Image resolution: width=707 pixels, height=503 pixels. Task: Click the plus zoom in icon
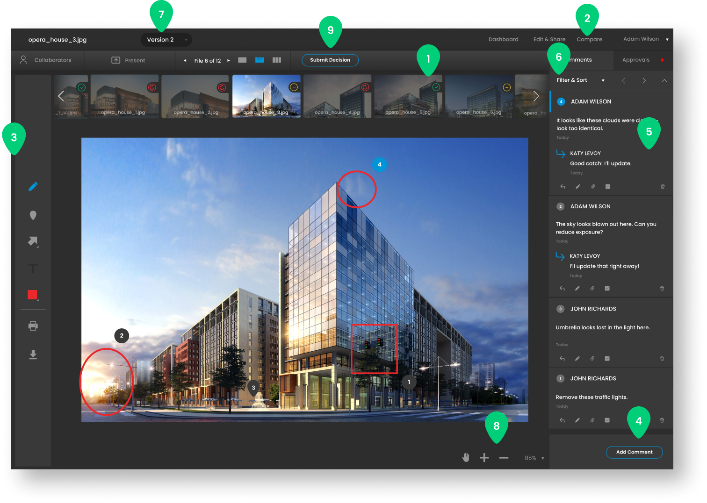(x=484, y=458)
